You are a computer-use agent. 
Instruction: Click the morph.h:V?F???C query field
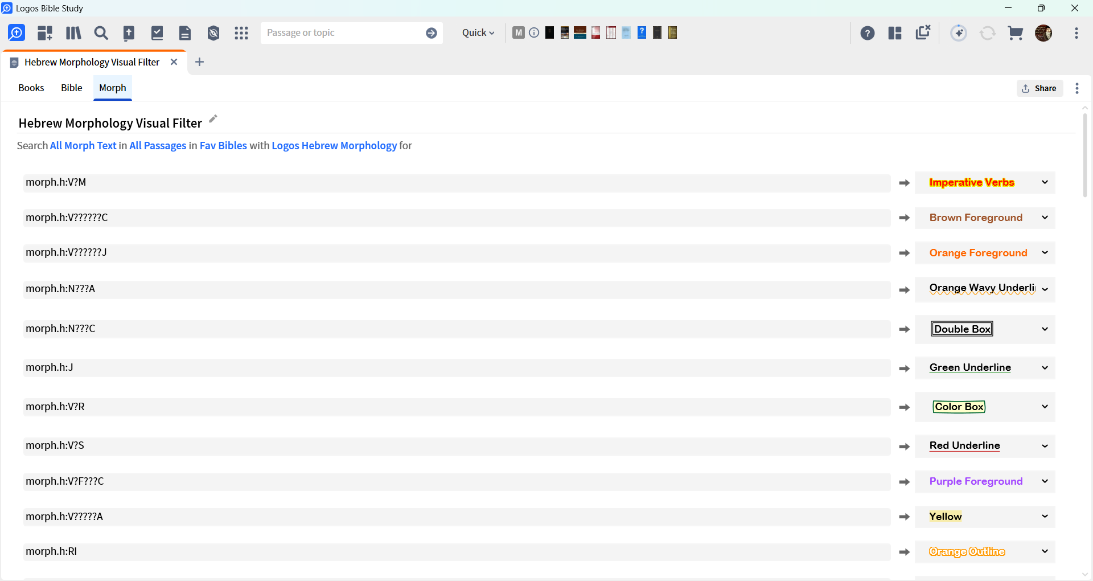click(457, 482)
